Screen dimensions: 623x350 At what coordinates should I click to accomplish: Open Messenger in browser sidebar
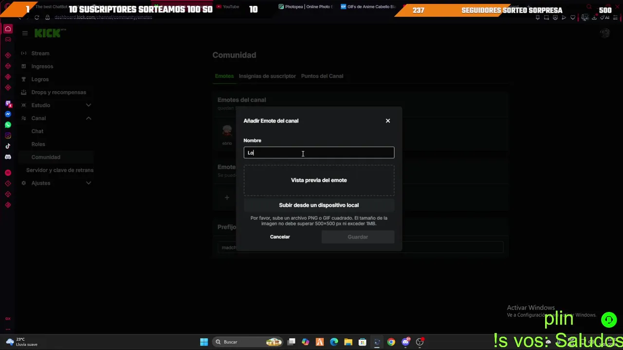click(8, 114)
